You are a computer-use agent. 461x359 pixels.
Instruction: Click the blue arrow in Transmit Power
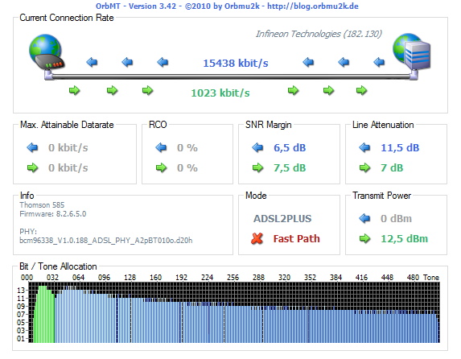364,218
